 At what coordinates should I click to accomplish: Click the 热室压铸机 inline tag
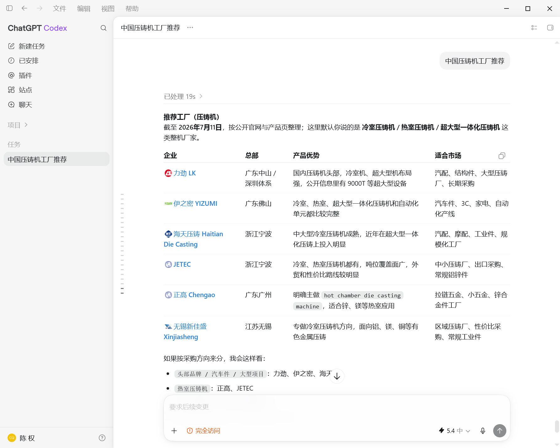[192, 388]
